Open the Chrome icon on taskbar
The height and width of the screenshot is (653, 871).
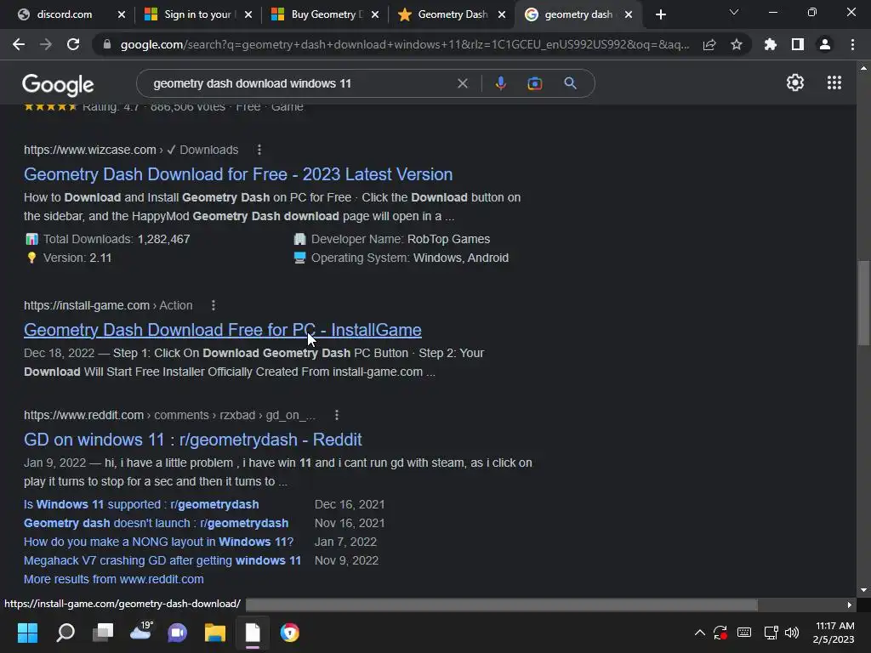click(289, 633)
